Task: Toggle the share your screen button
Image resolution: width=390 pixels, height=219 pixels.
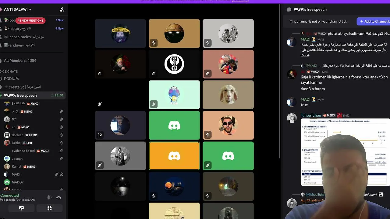Action: point(21,208)
